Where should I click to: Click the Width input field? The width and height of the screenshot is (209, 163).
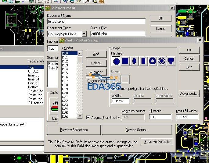click(121, 101)
